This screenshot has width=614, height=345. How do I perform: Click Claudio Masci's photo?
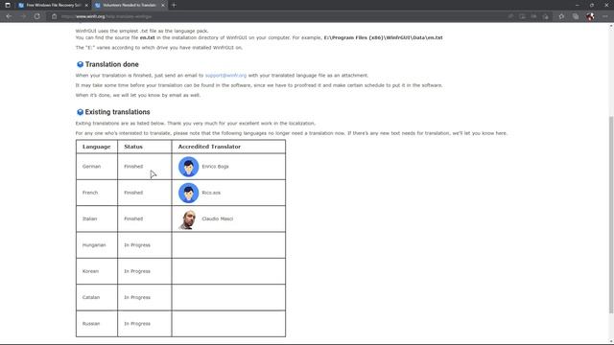coord(188,219)
